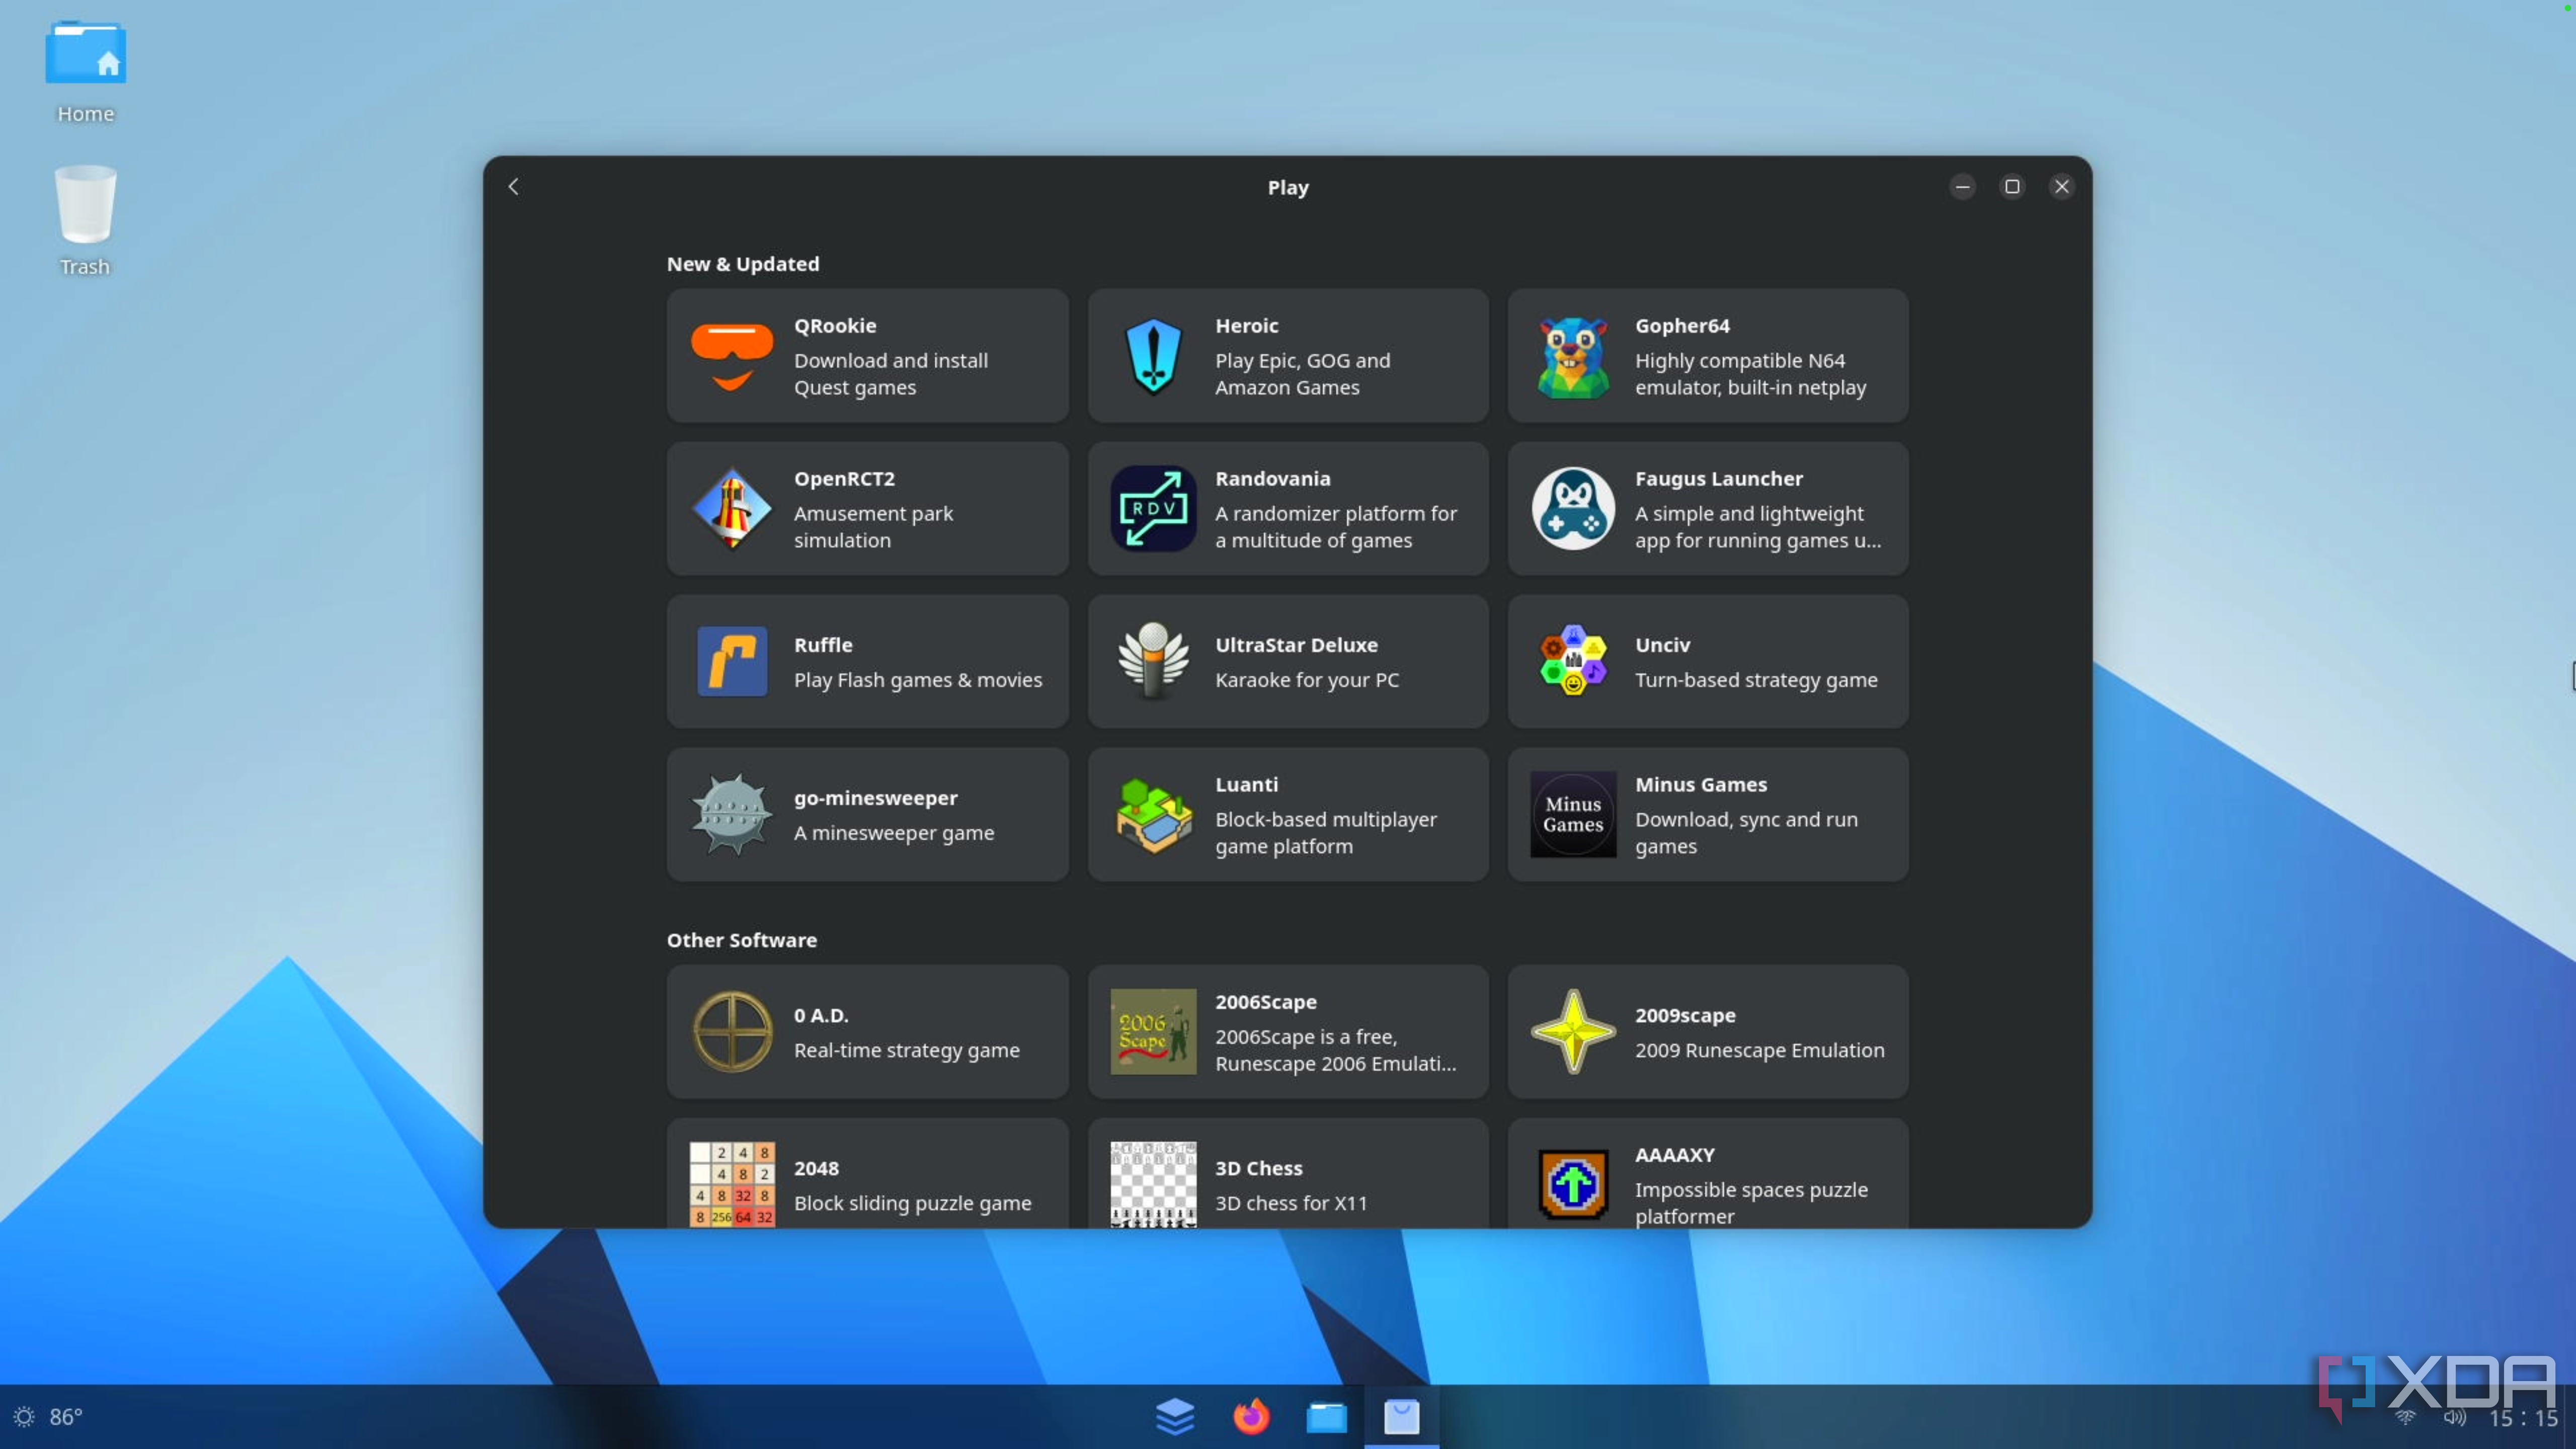Image resolution: width=2576 pixels, height=1449 pixels.
Task: Open the file manager in the taskbar
Action: [1327, 1417]
